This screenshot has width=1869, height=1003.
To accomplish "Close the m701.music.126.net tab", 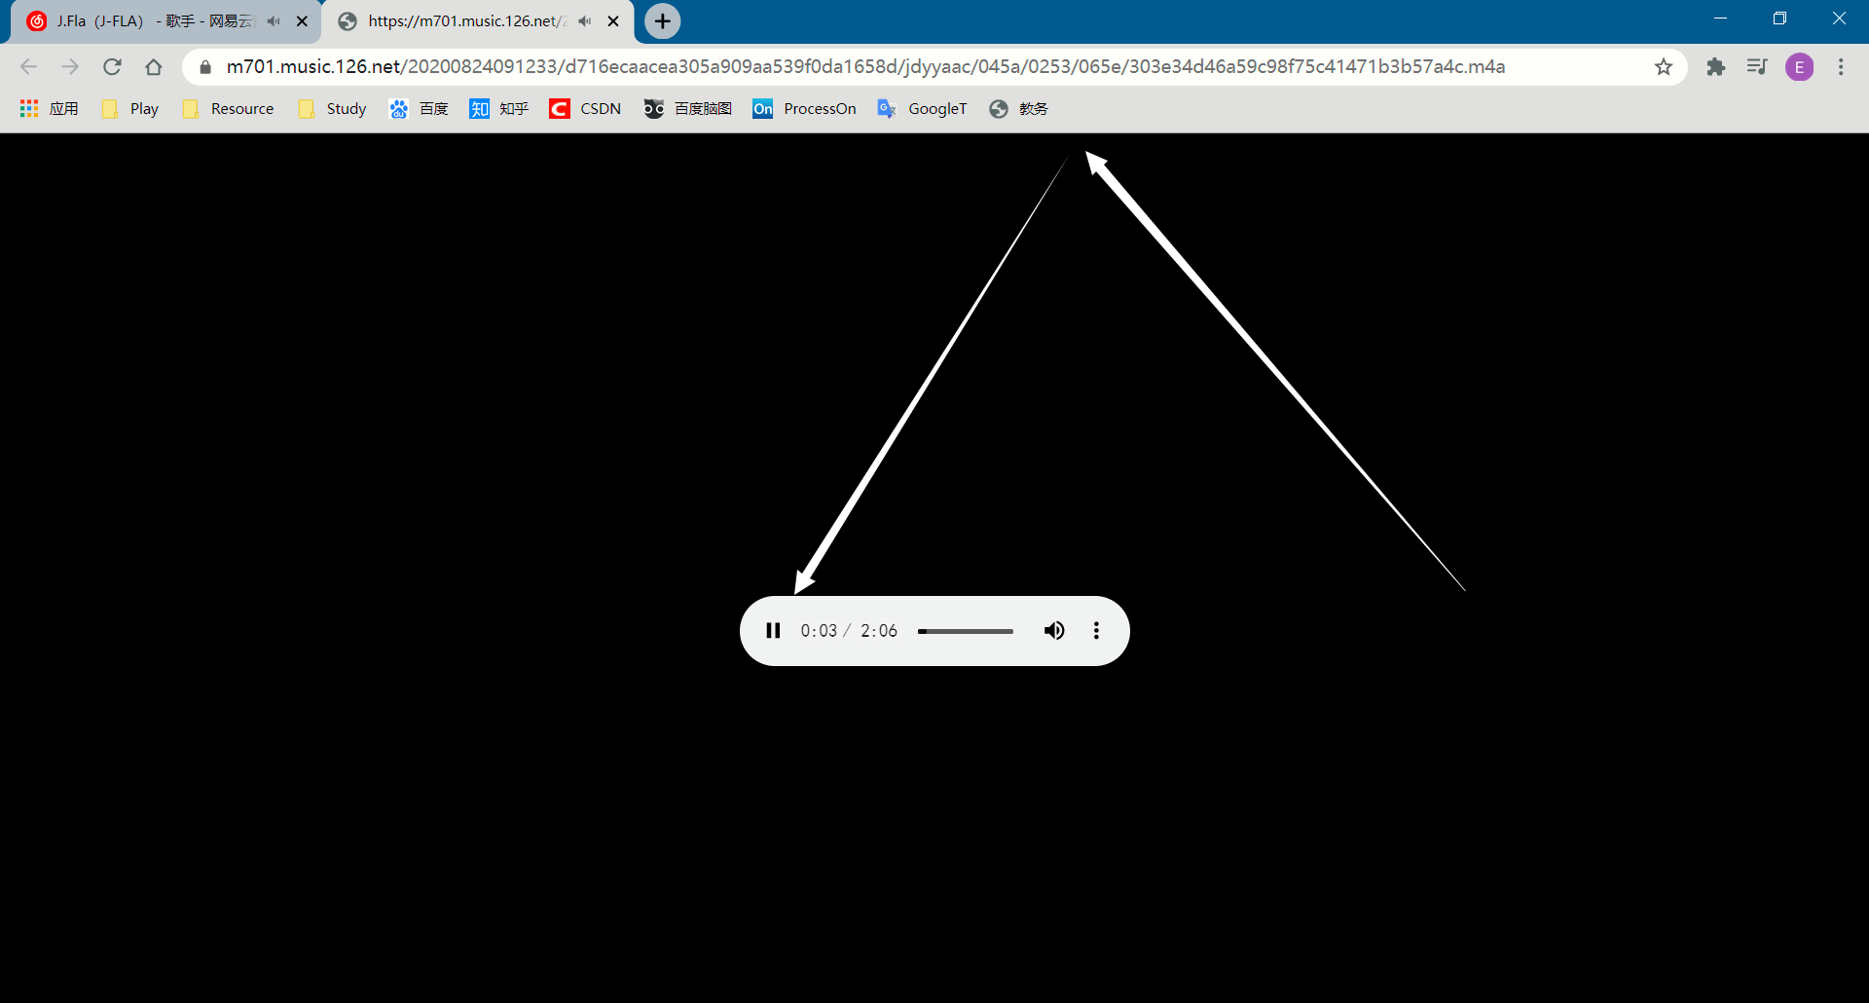I will coord(613,21).
